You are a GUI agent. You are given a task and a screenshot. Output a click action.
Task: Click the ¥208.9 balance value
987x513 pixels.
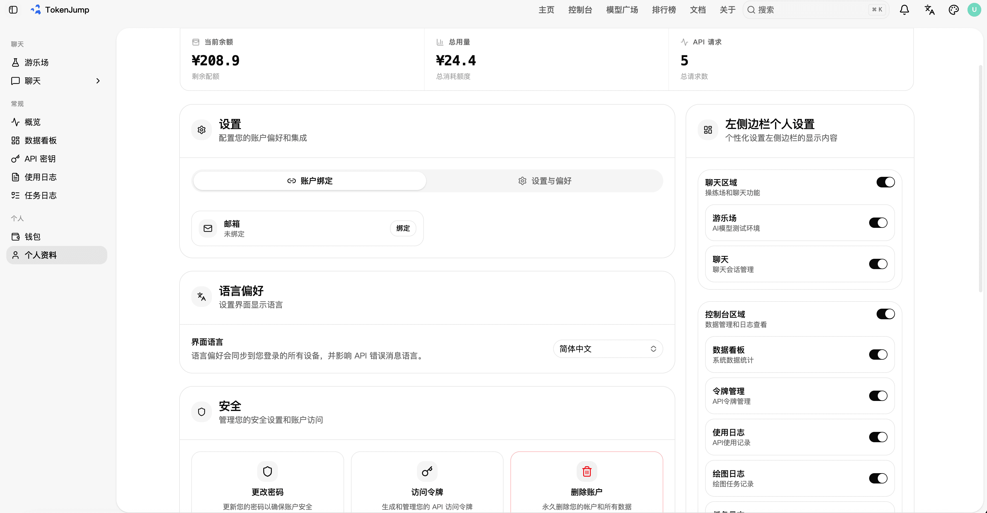[x=215, y=60]
